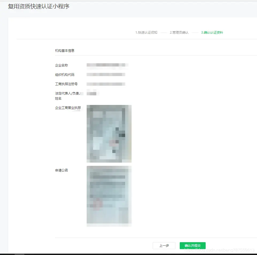Select the blurred 组织机构代码 value text
The width and height of the screenshot is (257, 255).
pos(105,74)
